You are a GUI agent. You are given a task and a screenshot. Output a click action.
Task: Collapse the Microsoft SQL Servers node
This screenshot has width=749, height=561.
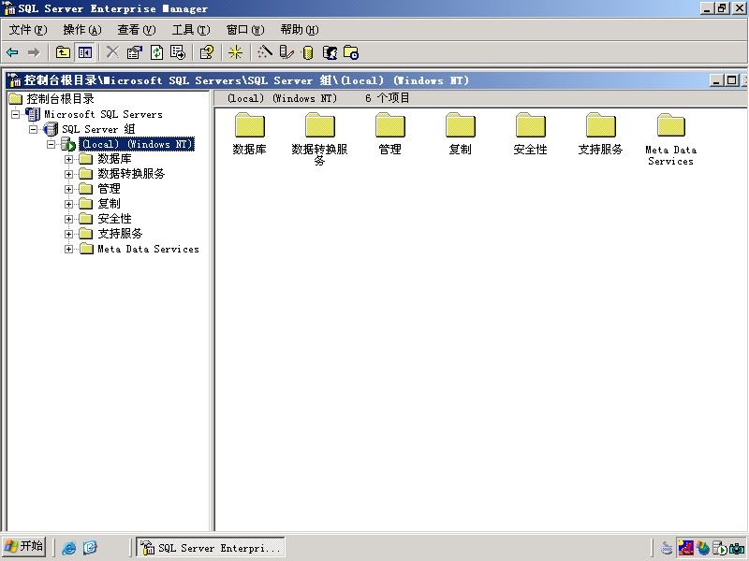pos(15,114)
